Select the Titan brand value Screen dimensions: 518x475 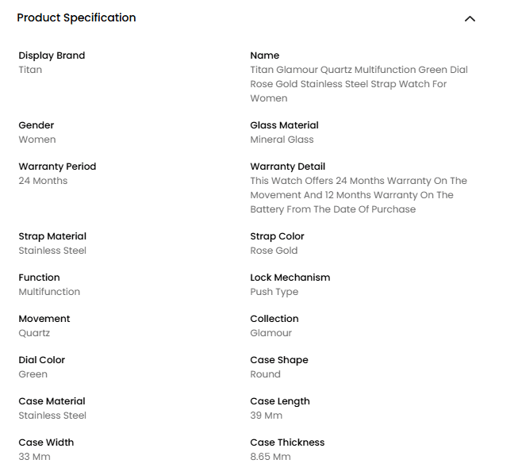(30, 70)
